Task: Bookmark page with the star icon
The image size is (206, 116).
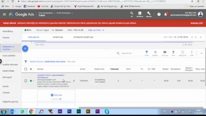Action: point(192,1)
